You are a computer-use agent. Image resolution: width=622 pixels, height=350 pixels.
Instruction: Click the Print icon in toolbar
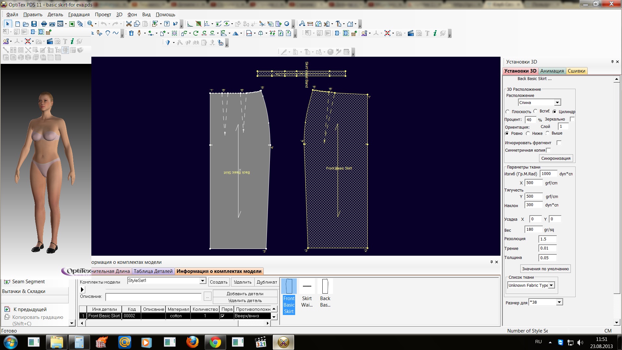click(44, 24)
